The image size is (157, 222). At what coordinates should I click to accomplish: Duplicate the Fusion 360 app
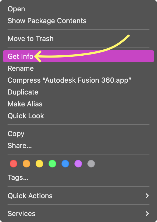click(x=23, y=92)
